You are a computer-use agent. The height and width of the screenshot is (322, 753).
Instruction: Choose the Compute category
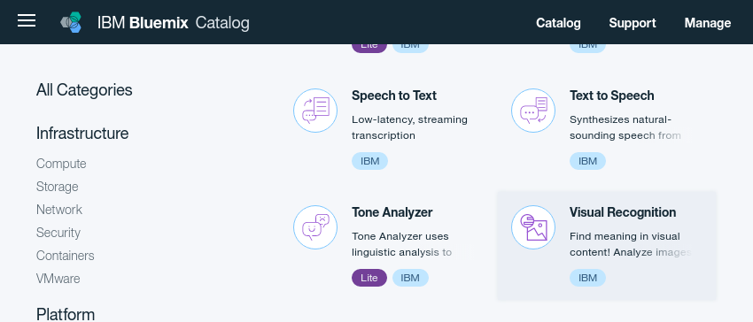61,164
